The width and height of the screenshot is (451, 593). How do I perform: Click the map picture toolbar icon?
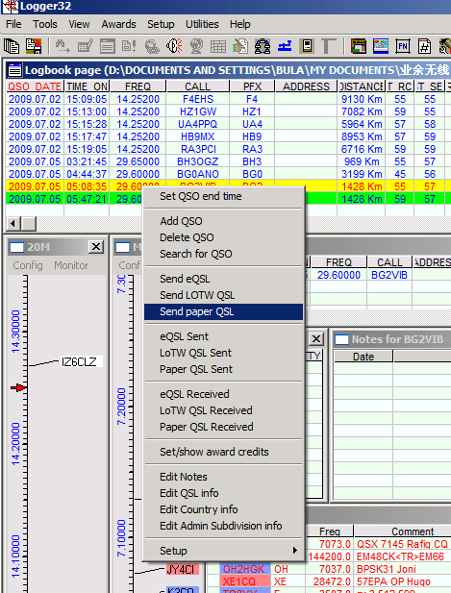pos(381,46)
